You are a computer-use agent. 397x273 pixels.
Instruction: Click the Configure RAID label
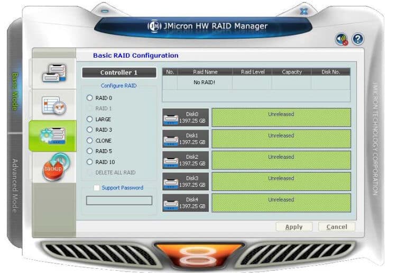click(118, 86)
